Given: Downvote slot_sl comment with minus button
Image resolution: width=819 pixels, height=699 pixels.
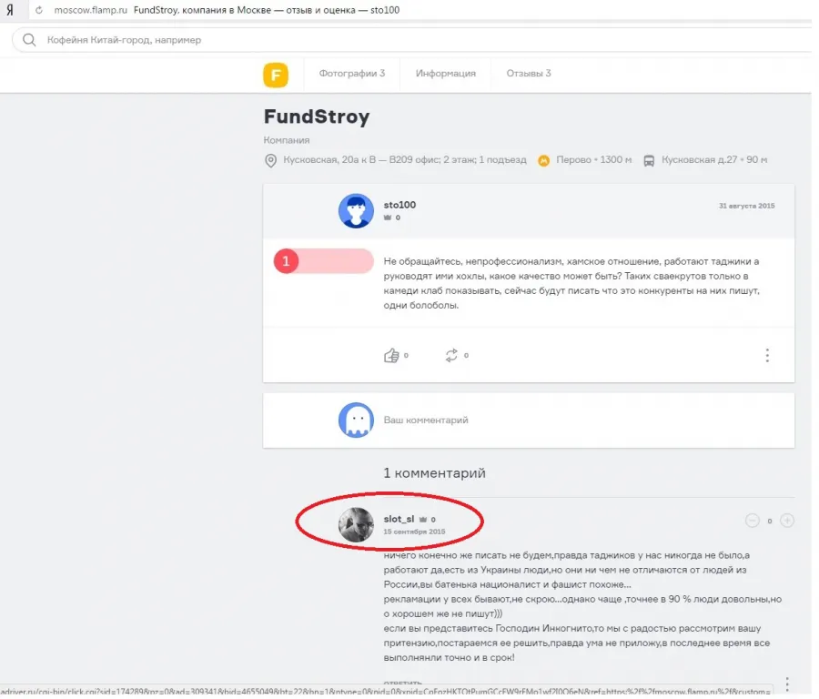Looking at the screenshot, I should coord(753,521).
